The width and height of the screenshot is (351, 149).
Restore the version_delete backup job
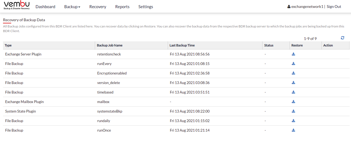click(x=293, y=83)
